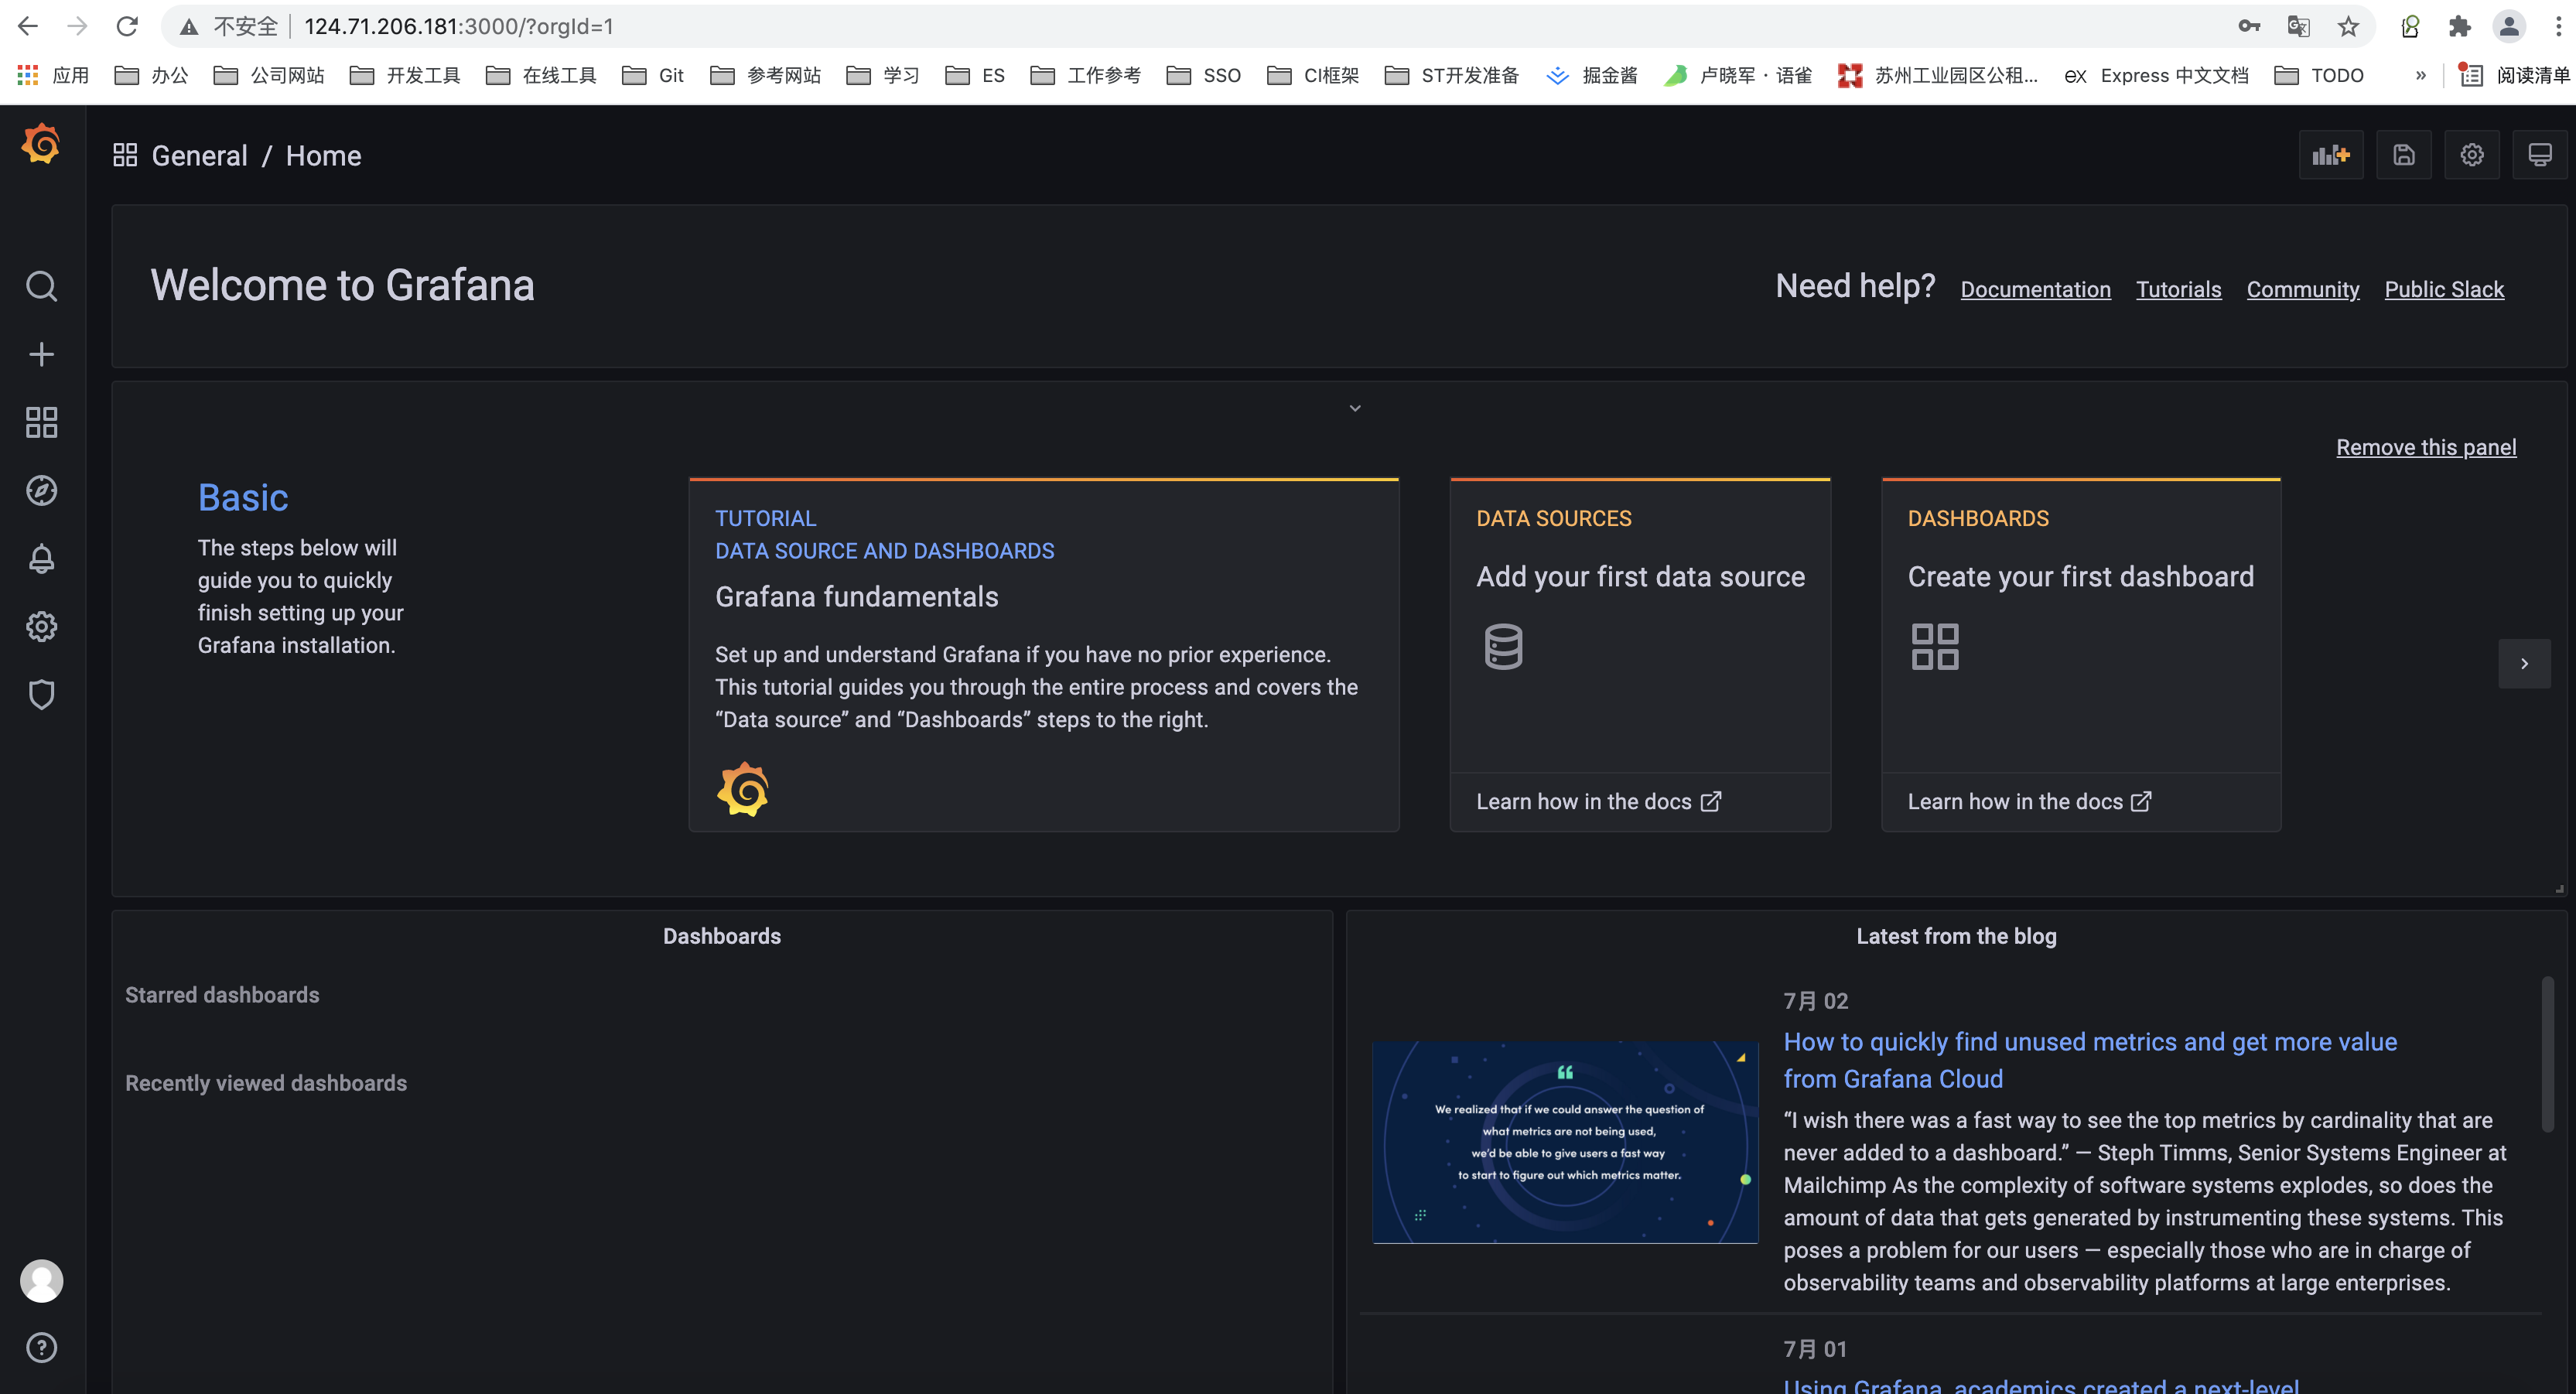
Task: Open the 办公 bookmark folder
Action: 151,75
